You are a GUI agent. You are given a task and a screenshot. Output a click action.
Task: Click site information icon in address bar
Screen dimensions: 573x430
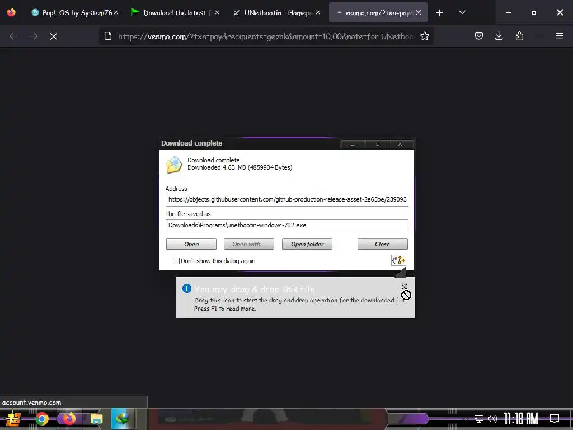pyautogui.click(x=108, y=36)
